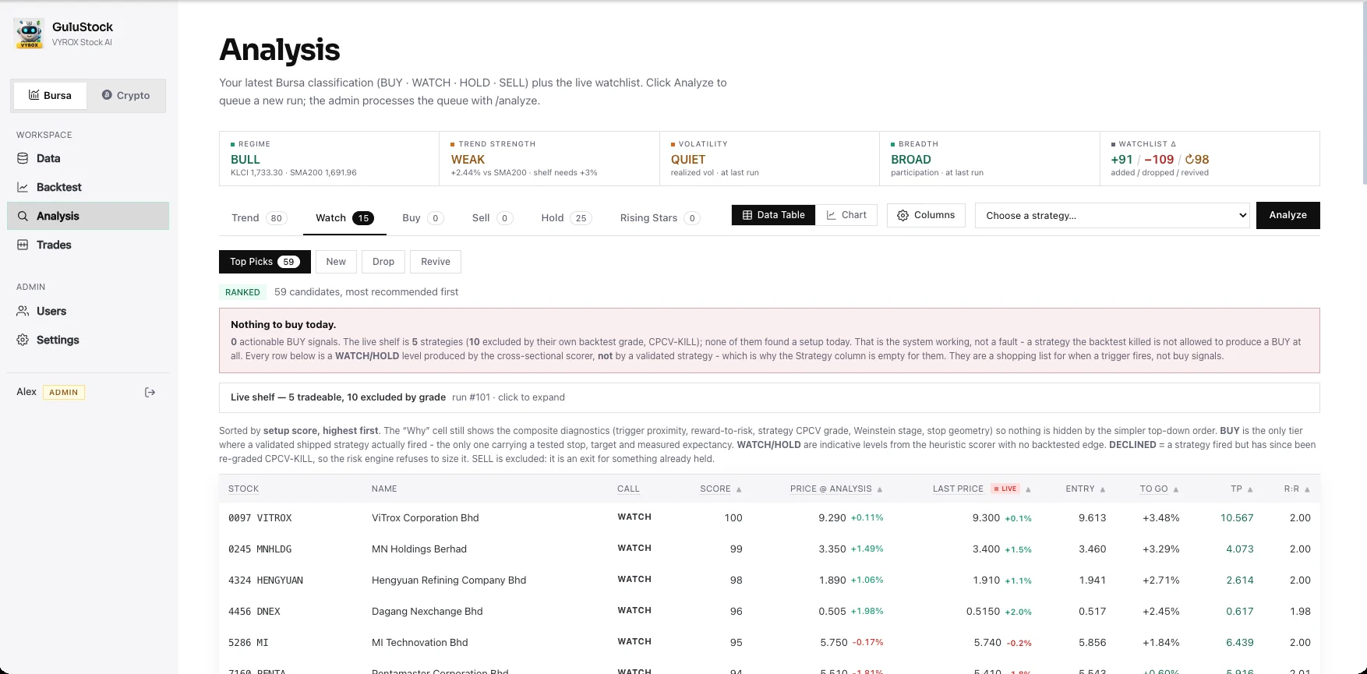Open the Hold tab
This screenshot has width=1367, height=674.
(566, 218)
